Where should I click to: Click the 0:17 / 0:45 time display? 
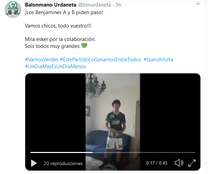[x=157, y=163]
